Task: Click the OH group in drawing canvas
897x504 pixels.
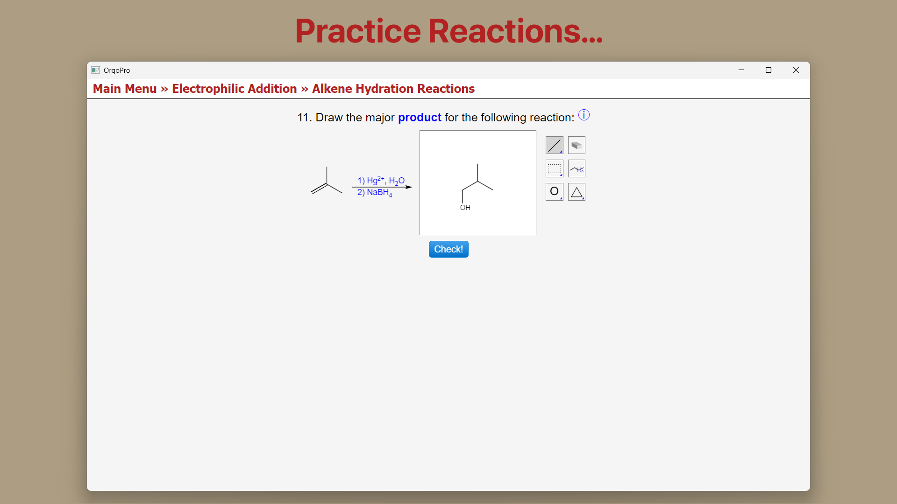Action: [465, 208]
